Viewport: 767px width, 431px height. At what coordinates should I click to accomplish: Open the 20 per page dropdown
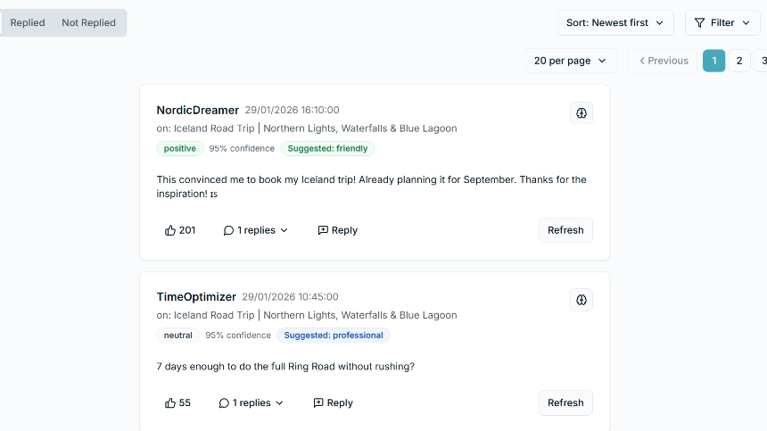click(x=570, y=61)
